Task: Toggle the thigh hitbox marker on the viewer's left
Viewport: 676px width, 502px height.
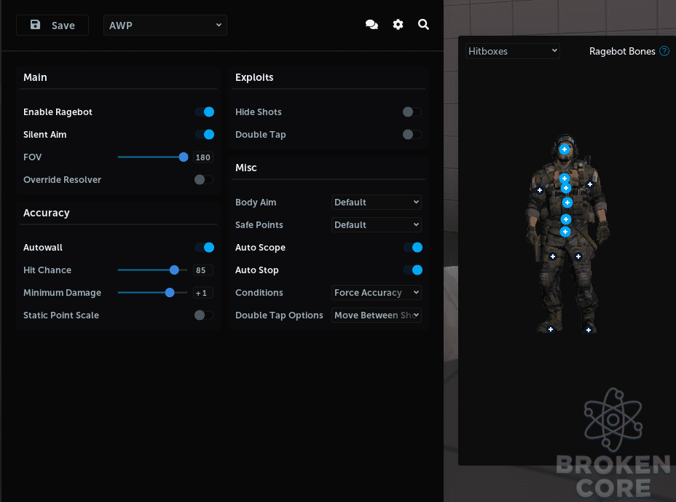Action: pos(553,256)
